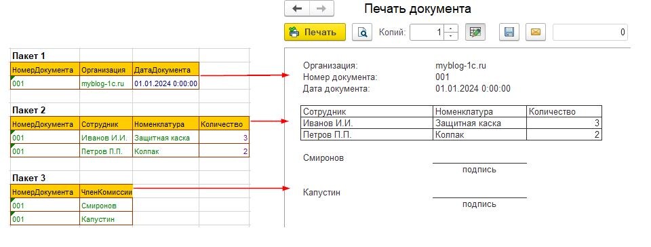Increase the number of copies
651x247 pixels.
tap(451, 28)
